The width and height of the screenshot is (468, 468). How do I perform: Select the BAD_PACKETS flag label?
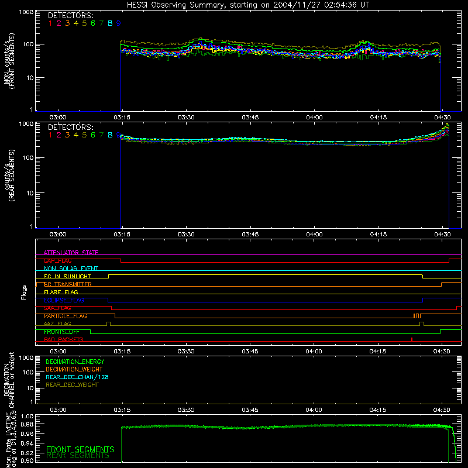pos(64,339)
